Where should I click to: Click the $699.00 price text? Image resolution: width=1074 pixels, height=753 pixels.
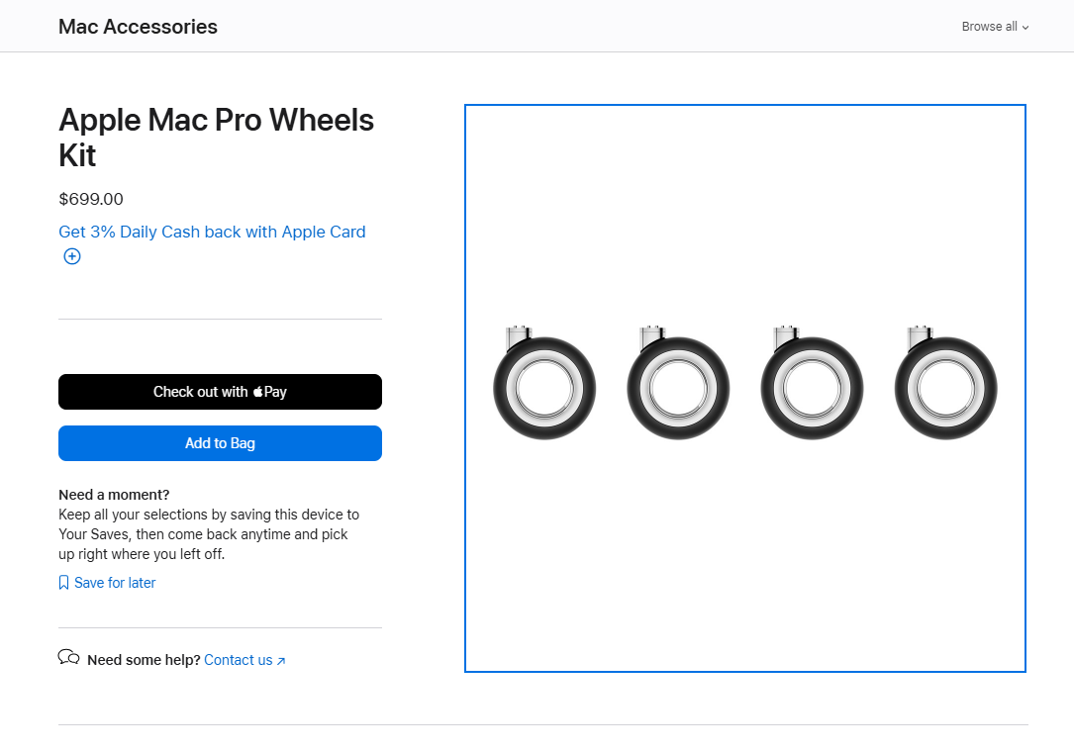pos(91,199)
